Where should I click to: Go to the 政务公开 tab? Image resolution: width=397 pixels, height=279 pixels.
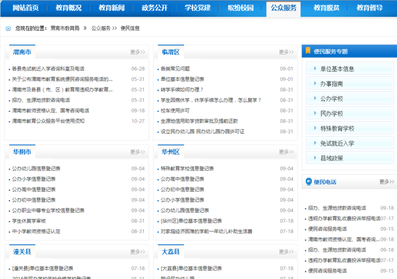point(155,8)
